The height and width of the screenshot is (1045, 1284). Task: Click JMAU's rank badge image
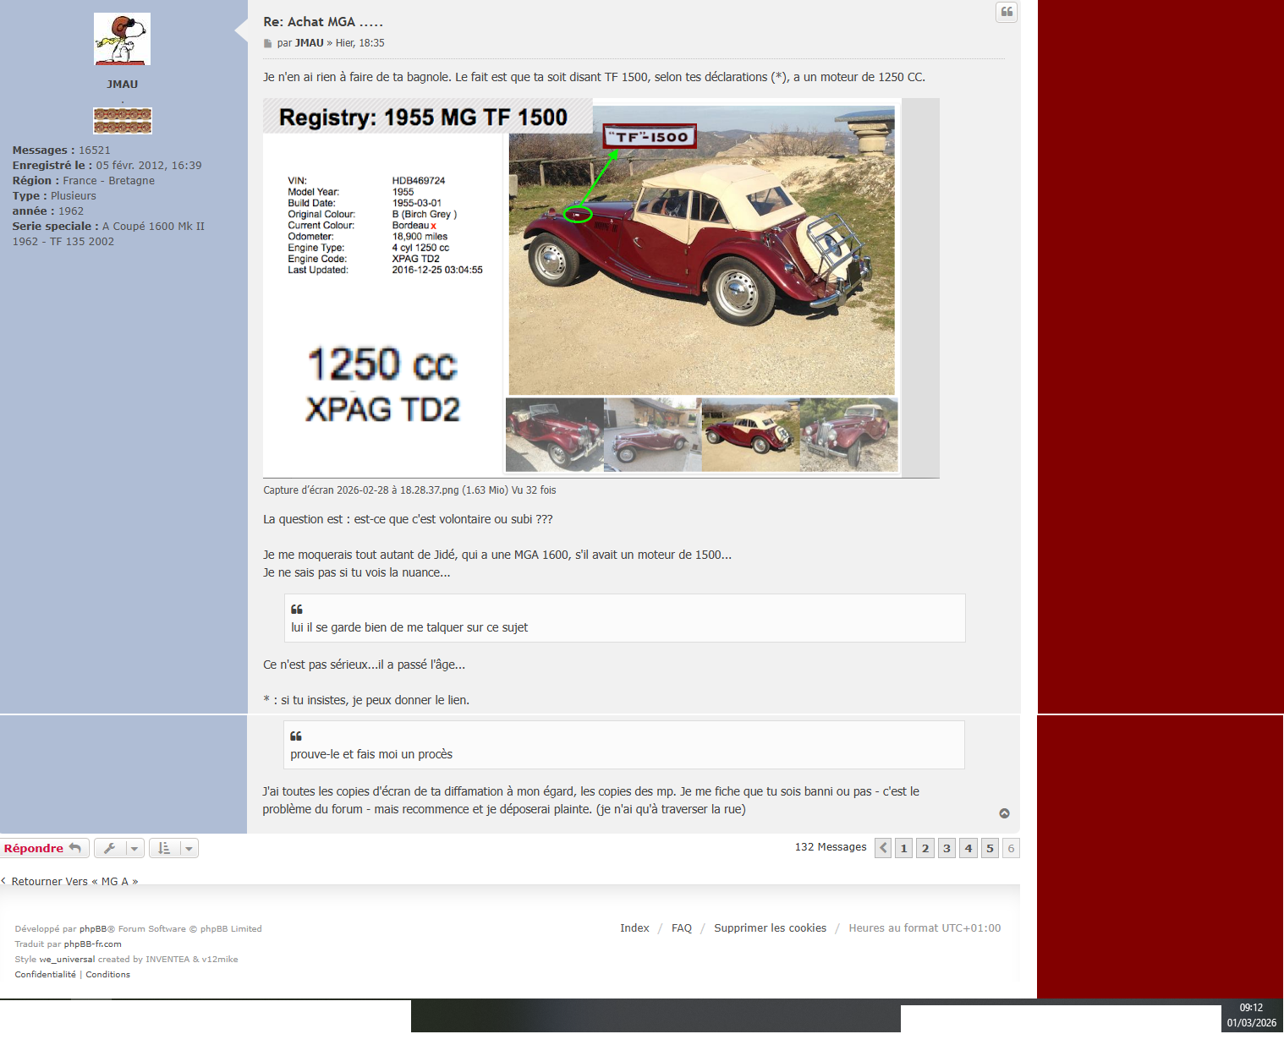pos(123,121)
